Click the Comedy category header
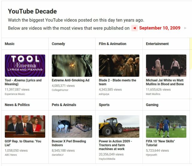Image resolution: width=192 pixels, height=166 pixels. 58,44
